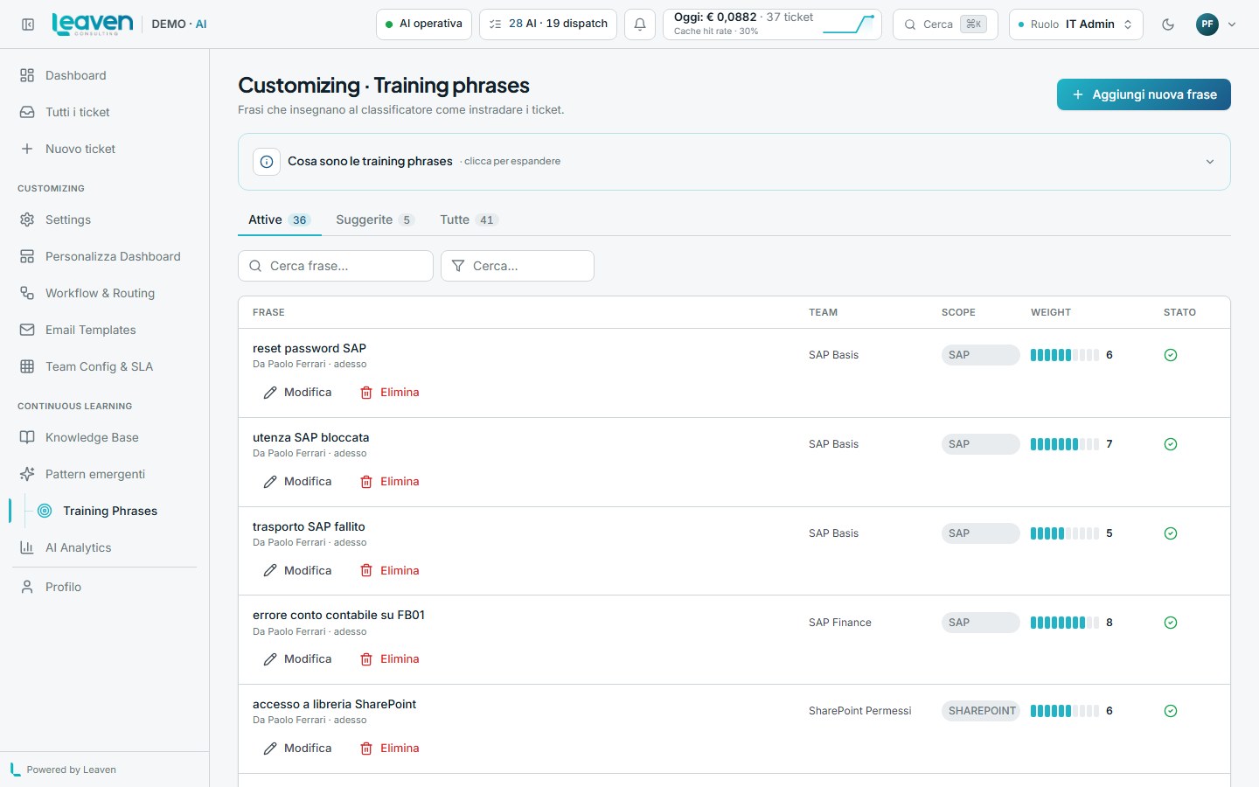This screenshot has height=787, width=1259.
Task: Open Team Config & SLA page
Action: coord(105,366)
